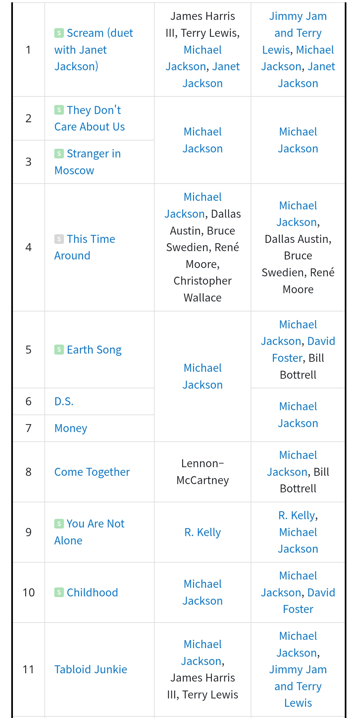Open the D.S. song link
The image size is (357, 718).
point(64,401)
